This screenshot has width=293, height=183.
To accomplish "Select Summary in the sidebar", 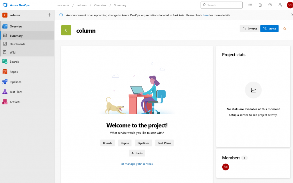I will pos(27,36).
